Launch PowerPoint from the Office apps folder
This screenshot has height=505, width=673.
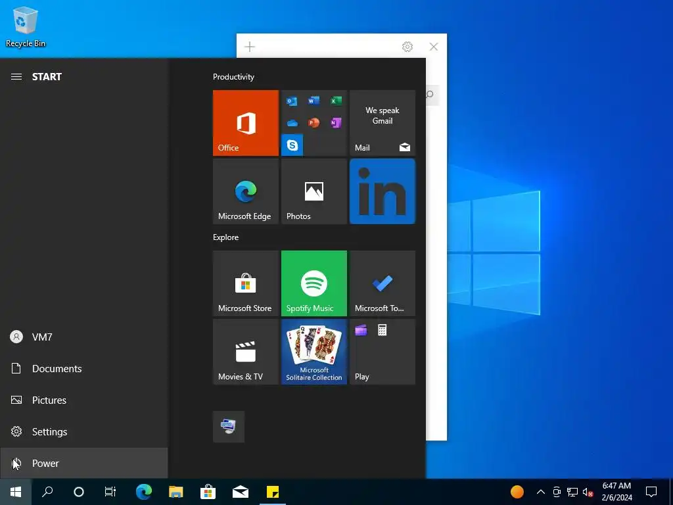(313, 123)
